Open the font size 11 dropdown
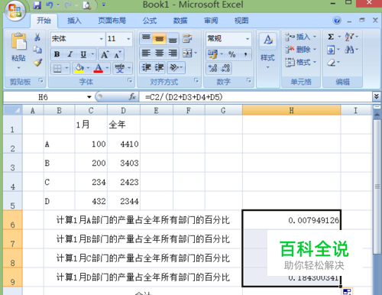The height and width of the screenshot is (295, 382). pos(128,39)
